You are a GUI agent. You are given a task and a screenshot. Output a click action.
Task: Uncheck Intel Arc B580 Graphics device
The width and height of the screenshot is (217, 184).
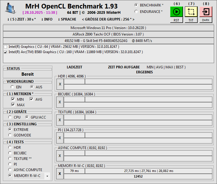[x=5, y=52]
